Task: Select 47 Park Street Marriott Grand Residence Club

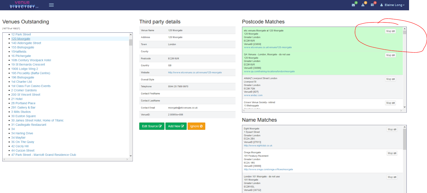Action: click(44, 155)
